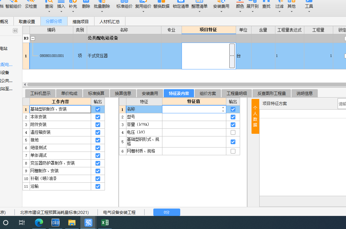Click the 插入 toolbar tool
346x229 pixels.
[x=61, y=6]
